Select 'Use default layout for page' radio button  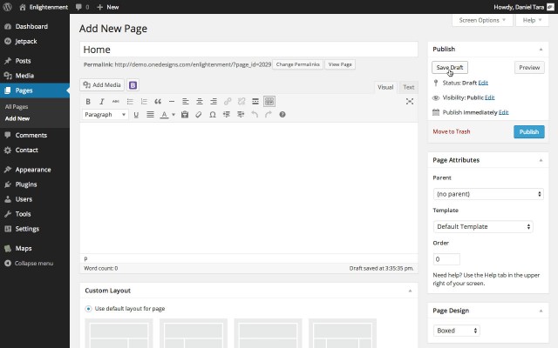point(89,309)
